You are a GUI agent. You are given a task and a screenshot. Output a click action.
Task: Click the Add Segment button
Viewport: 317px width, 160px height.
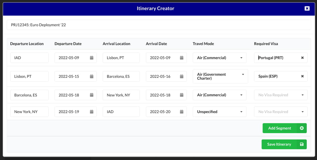pos(284,128)
